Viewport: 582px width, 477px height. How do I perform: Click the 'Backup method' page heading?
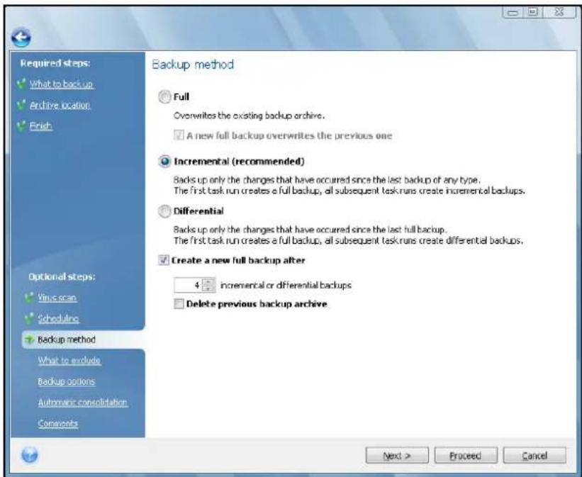[193, 64]
